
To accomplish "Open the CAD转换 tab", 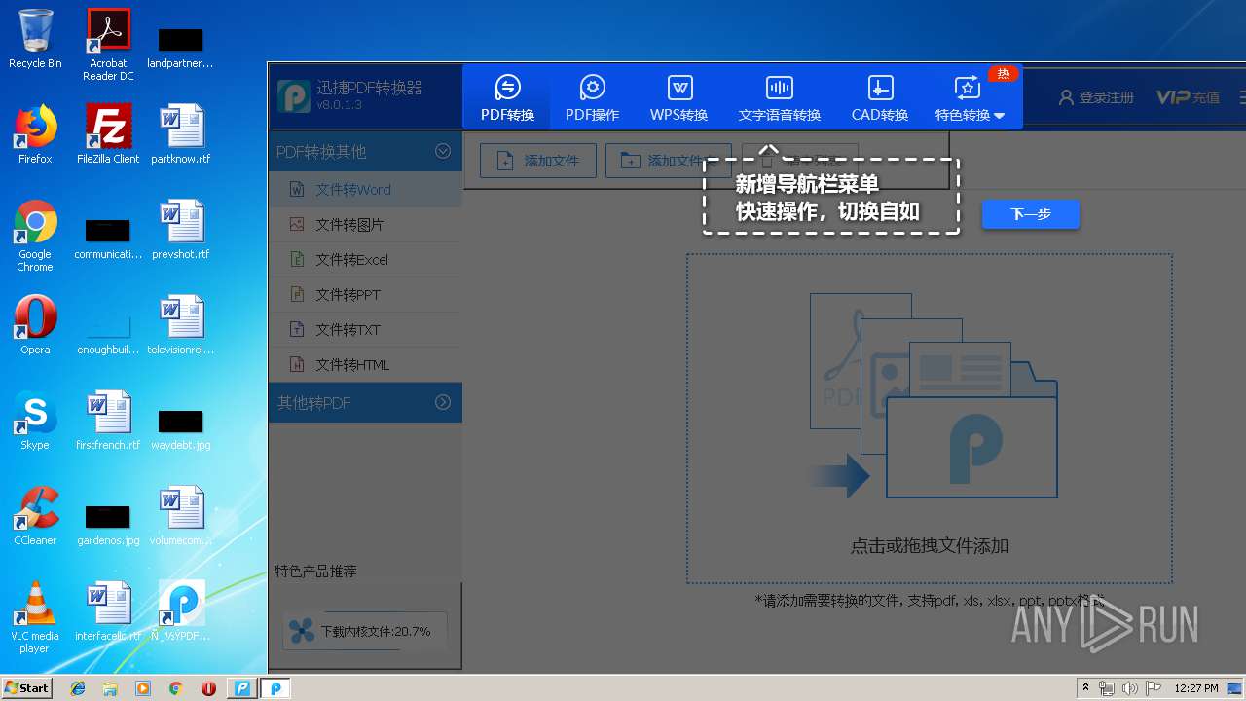I will [879, 97].
